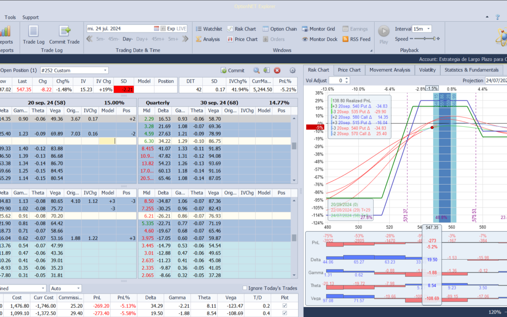The width and height of the screenshot is (507, 317).
Task: Increase Vol Adjust with the stepper up arrow
Action: point(346,78)
